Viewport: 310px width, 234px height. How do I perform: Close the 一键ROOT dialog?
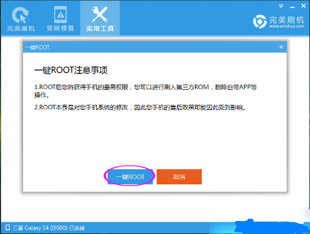tap(281, 47)
